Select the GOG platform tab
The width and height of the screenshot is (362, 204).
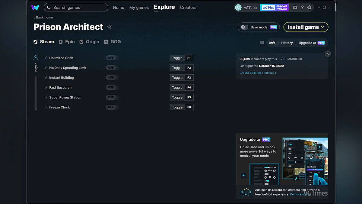pyautogui.click(x=112, y=42)
